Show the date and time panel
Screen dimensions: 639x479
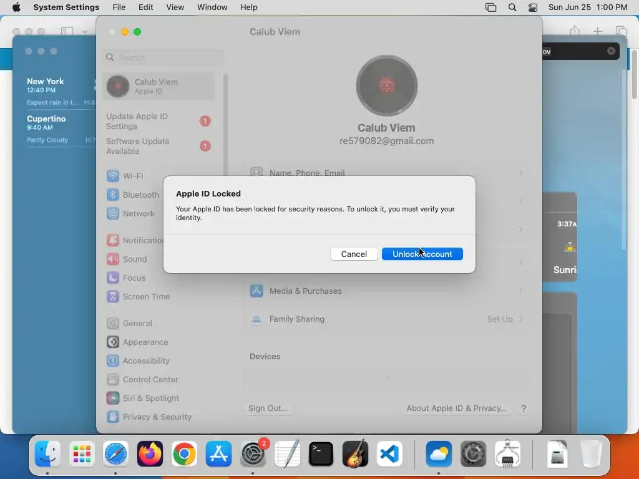(x=588, y=7)
